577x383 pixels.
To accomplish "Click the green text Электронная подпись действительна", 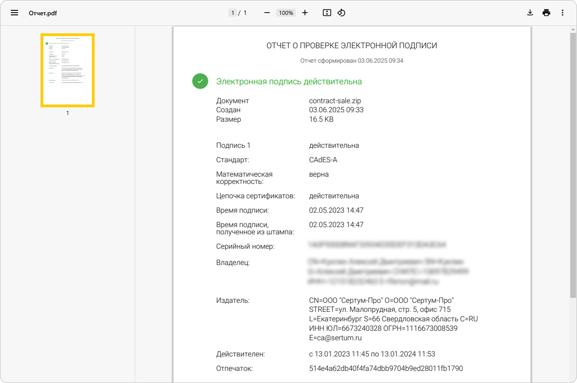I will point(289,82).
